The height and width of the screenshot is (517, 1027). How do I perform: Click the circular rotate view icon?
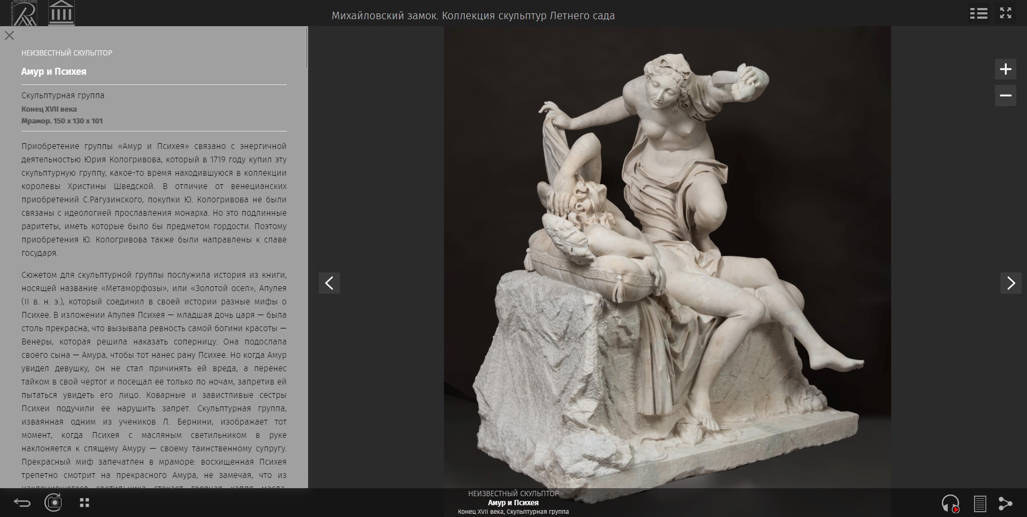[53, 503]
